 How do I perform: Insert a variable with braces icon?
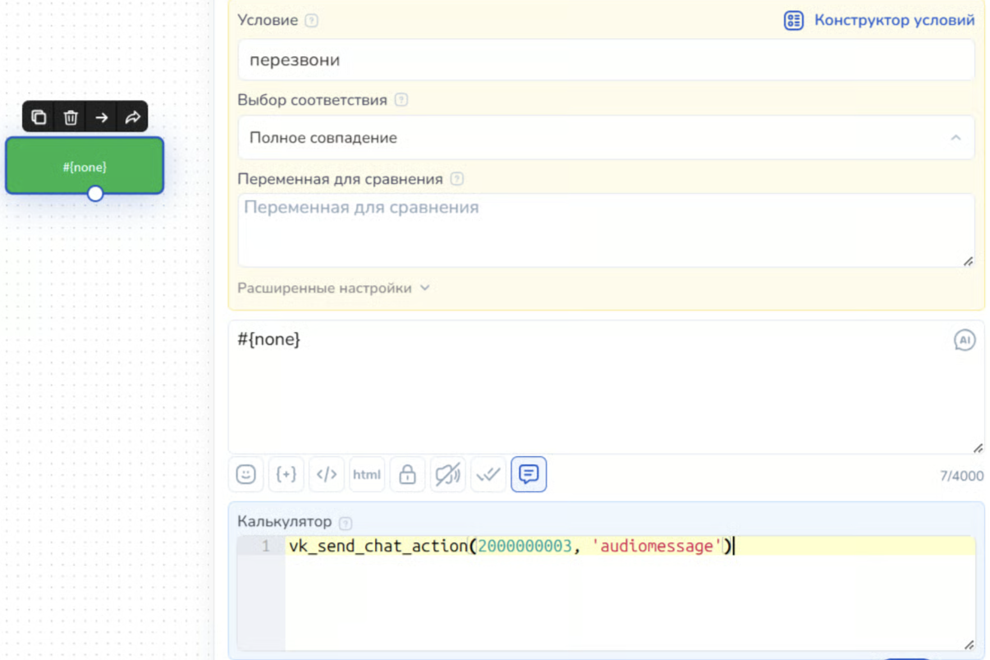286,475
